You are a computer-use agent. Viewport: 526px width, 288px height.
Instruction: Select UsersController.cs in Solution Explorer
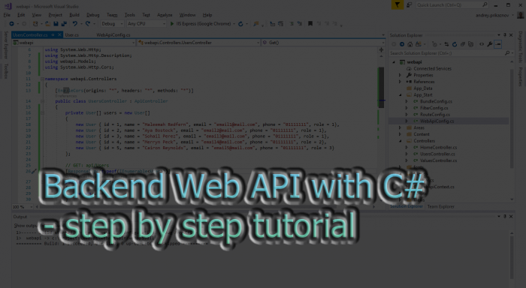(x=437, y=154)
